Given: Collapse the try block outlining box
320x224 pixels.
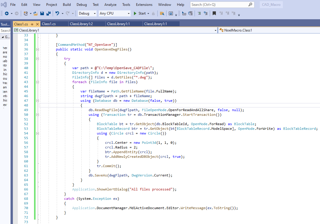Looking at the screenshot, I should coord(37,59).
